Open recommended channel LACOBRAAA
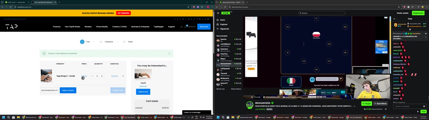Viewport: 429px width, 120px height. click(x=229, y=45)
